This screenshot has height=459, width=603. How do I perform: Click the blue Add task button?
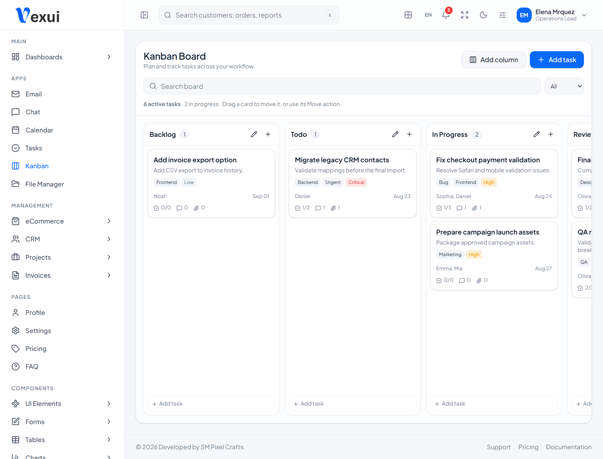[x=557, y=60]
